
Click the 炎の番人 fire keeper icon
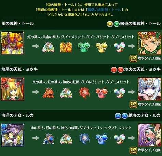[x=48, y=93]
